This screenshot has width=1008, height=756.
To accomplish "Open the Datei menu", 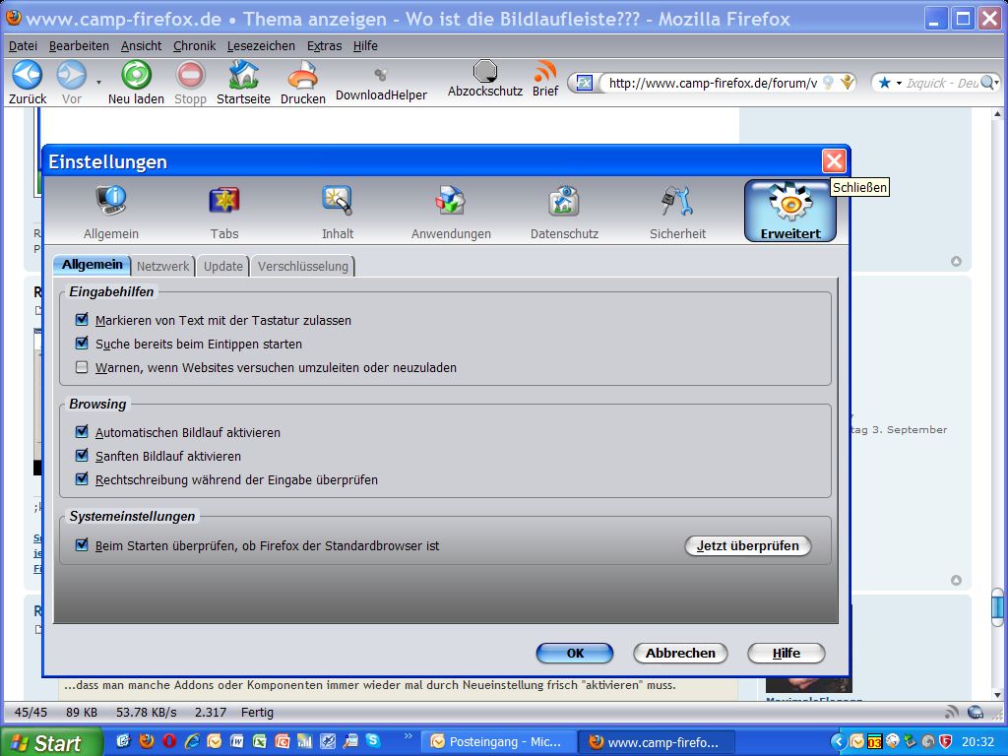I will click(24, 45).
